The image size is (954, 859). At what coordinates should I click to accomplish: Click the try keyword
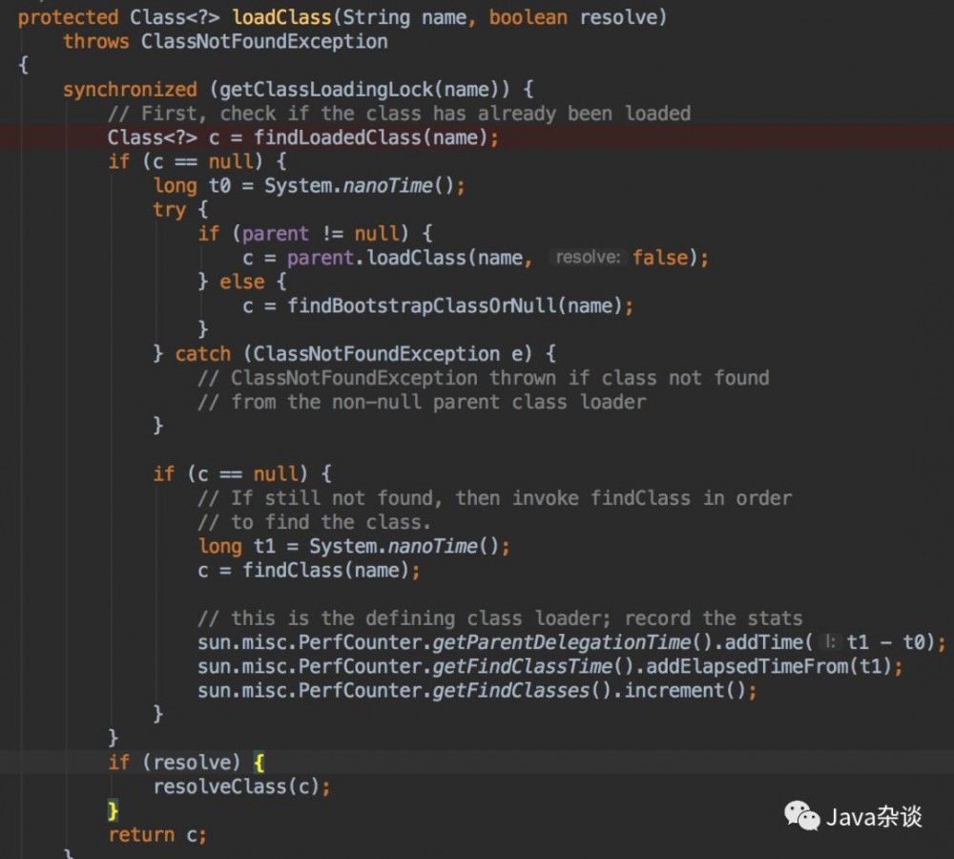170,209
